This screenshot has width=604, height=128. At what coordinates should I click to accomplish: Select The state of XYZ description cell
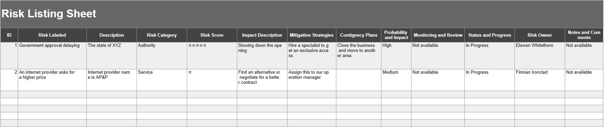pos(112,56)
